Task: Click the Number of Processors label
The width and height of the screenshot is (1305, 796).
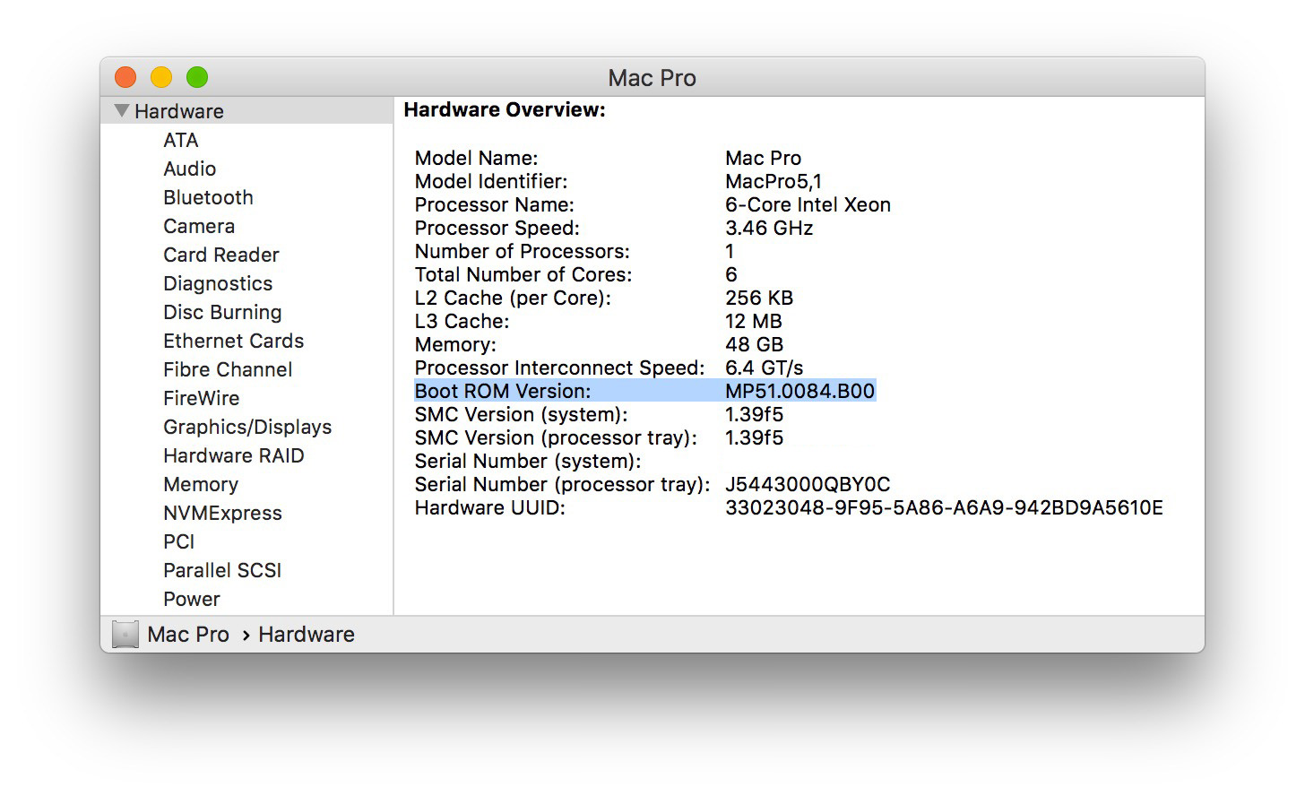Action: click(523, 251)
